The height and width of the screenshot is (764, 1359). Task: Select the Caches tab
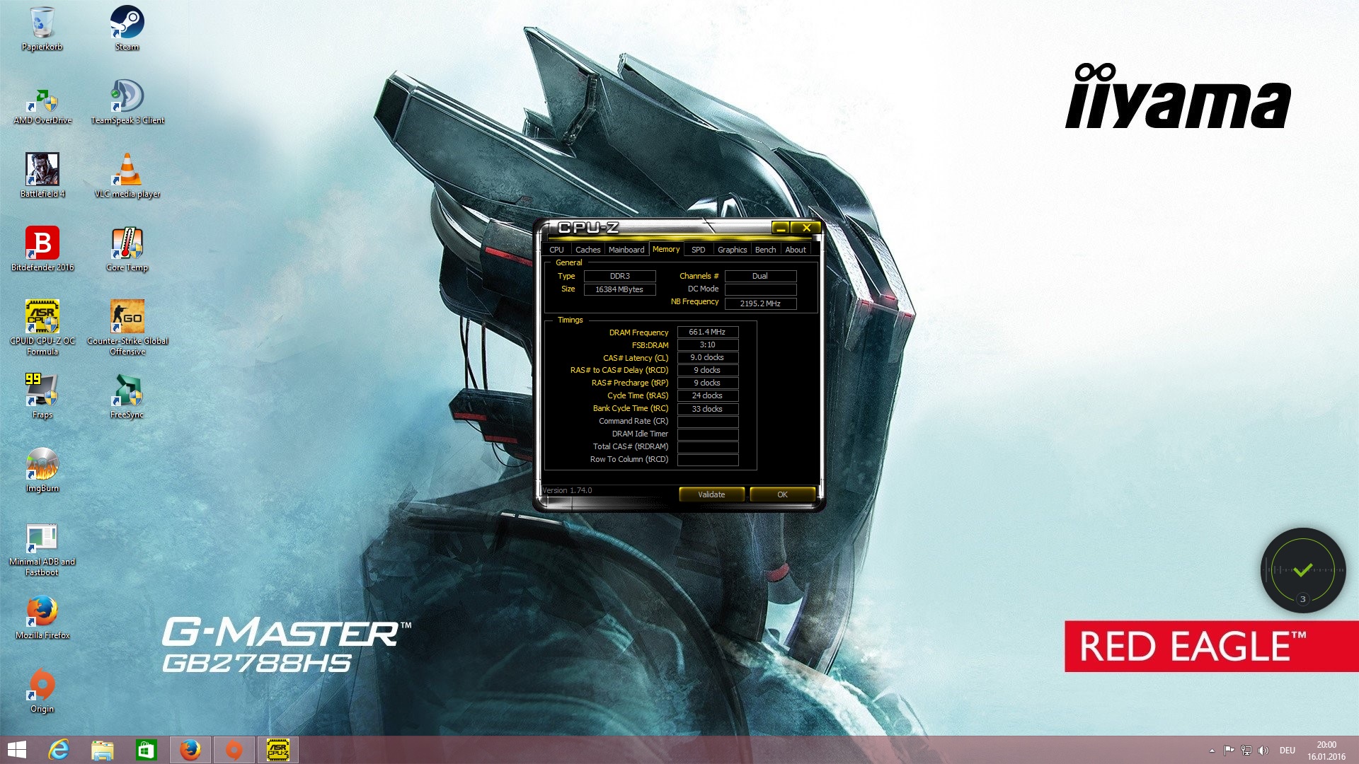[x=587, y=250]
